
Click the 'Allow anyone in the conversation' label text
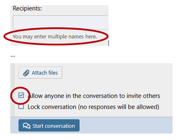(94, 96)
